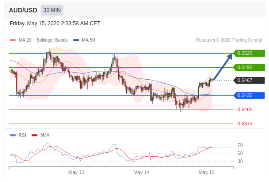The image size is (269, 182).
Task: Click the May 15 date axis label
Action: 206,172
